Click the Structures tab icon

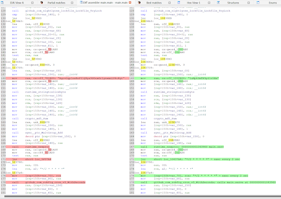(x=218, y=3)
